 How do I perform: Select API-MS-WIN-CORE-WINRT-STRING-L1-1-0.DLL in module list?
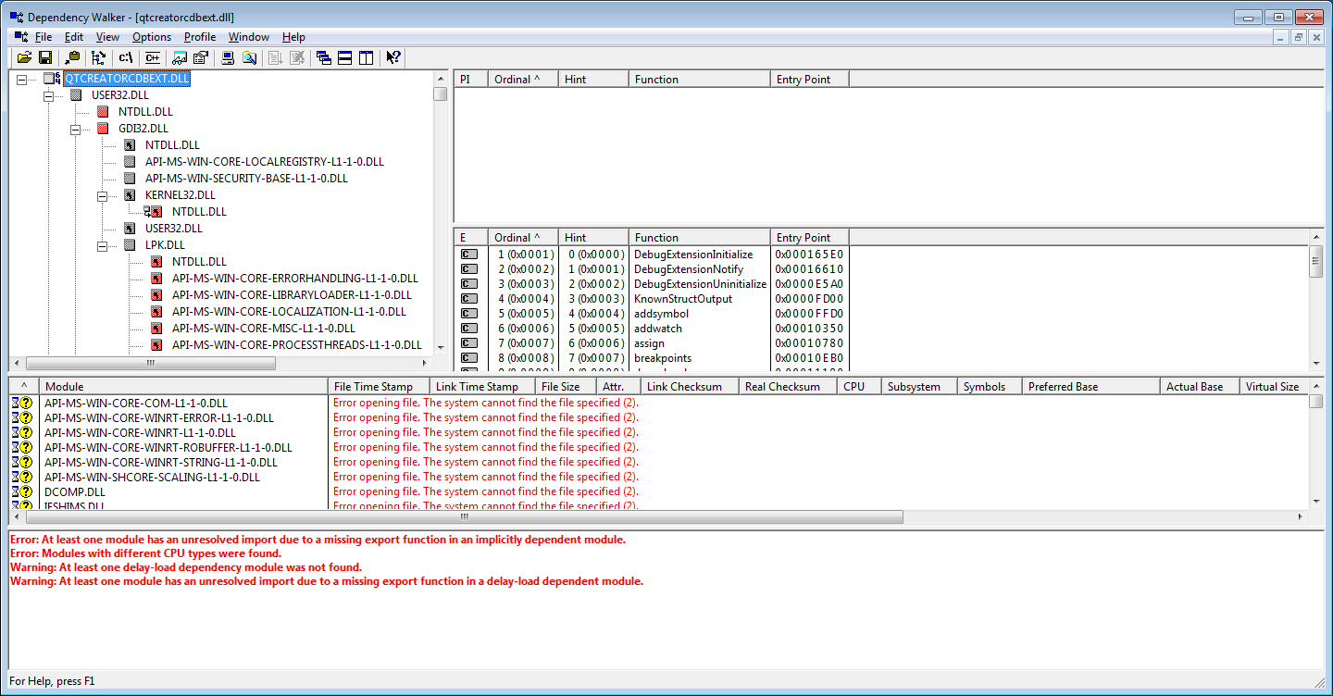point(161,463)
